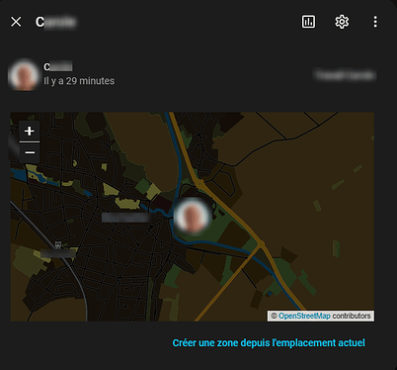Zoom in on the map
This screenshot has width=397, height=370.
(x=30, y=132)
